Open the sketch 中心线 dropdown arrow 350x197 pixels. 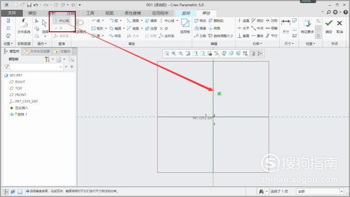point(177,21)
